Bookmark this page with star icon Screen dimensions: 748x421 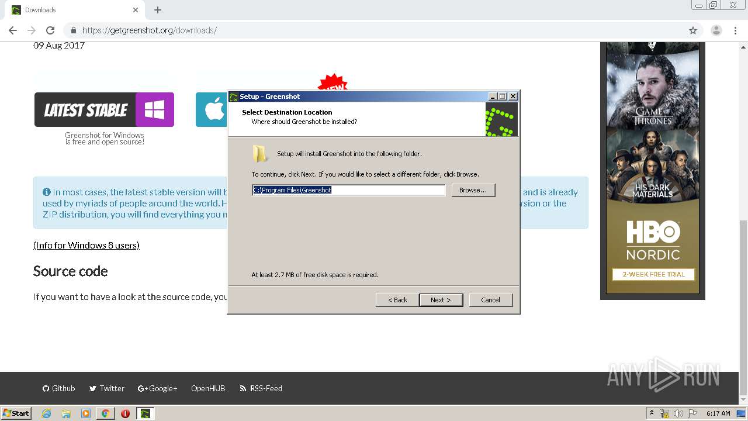pos(693,30)
